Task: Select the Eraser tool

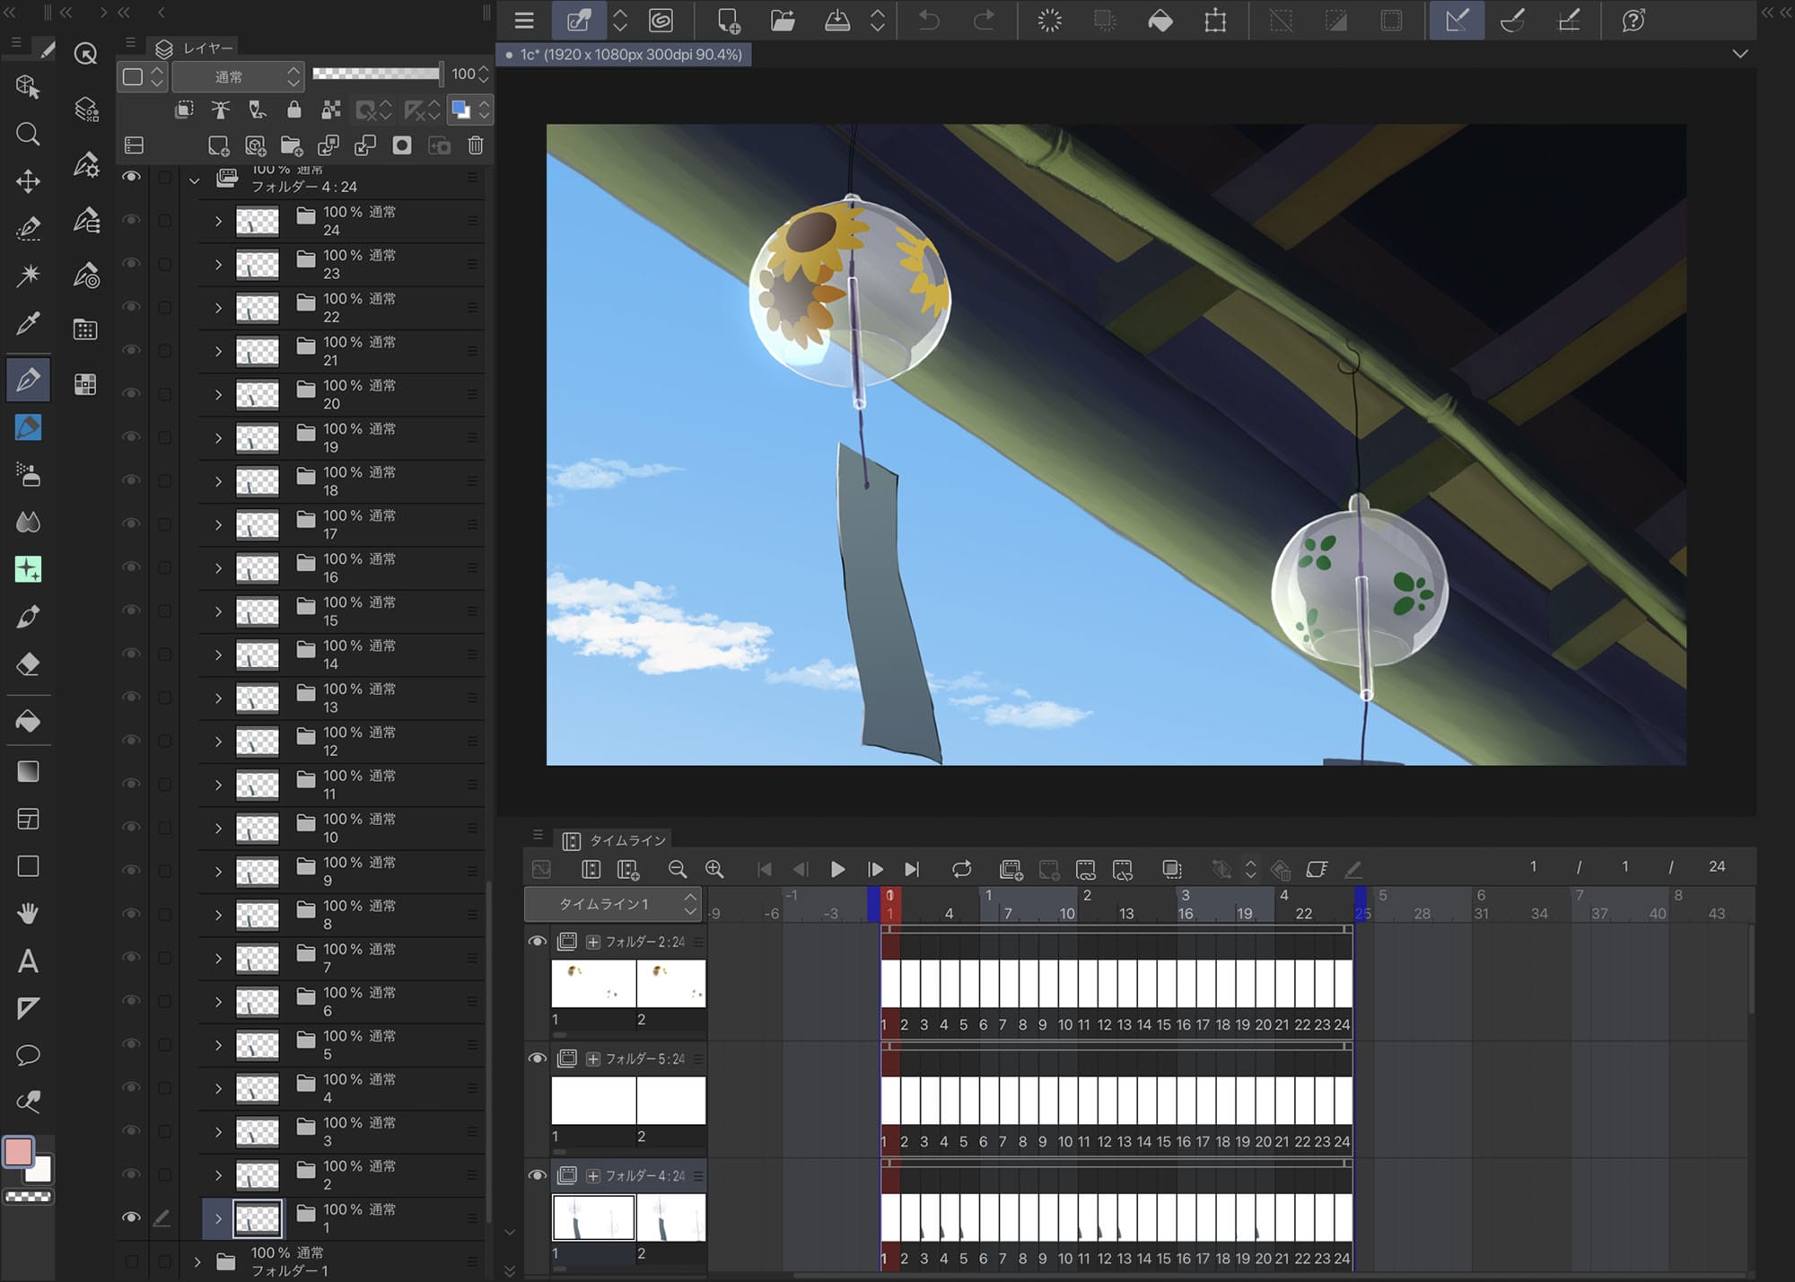Action: [28, 664]
